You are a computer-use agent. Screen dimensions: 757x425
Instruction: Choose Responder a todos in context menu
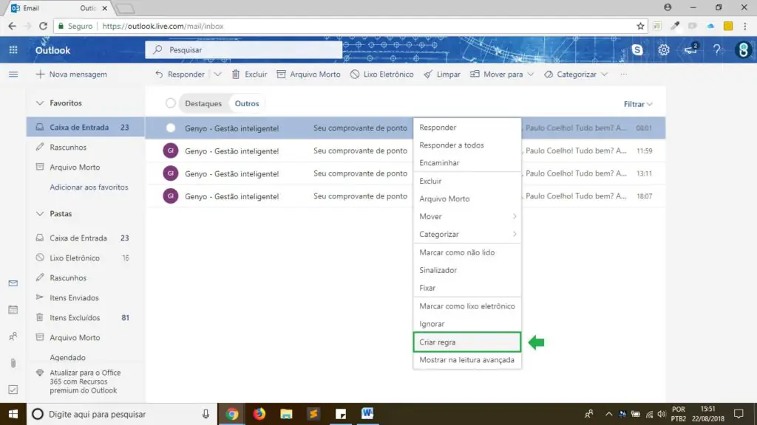point(467,145)
